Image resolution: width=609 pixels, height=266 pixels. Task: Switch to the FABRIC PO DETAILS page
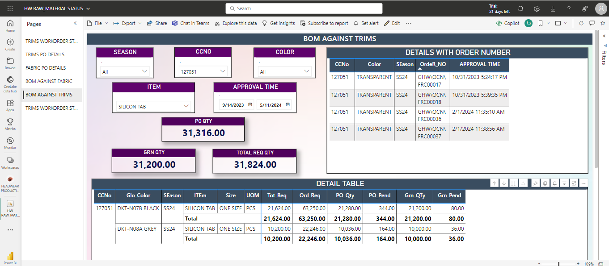tap(46, 68)
